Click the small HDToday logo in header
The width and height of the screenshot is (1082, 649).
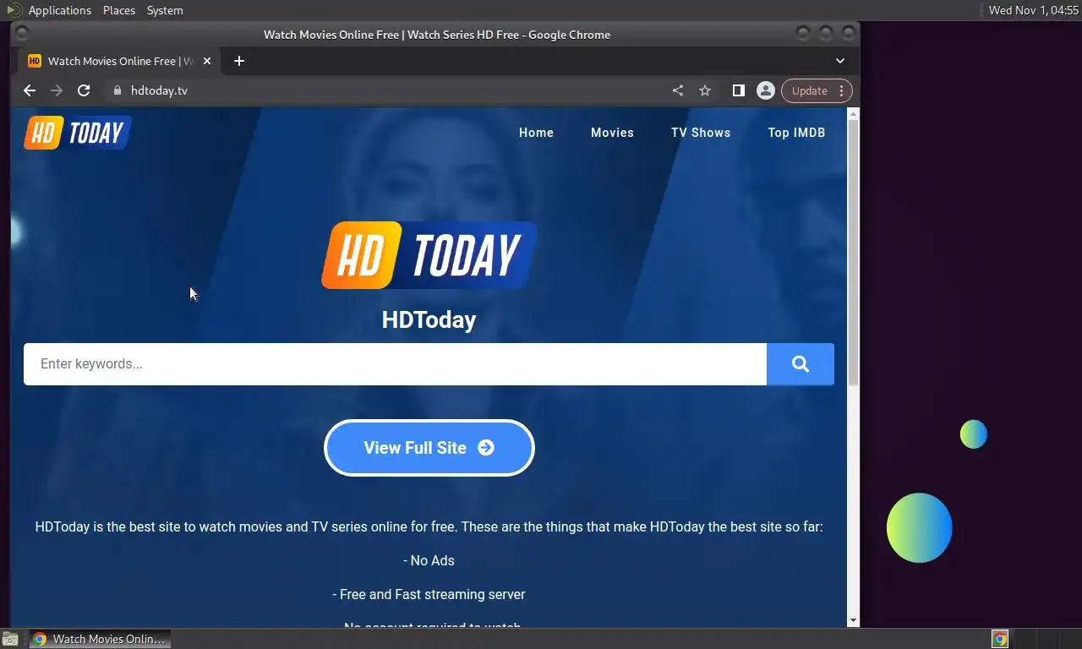click(x=78, y=133)
